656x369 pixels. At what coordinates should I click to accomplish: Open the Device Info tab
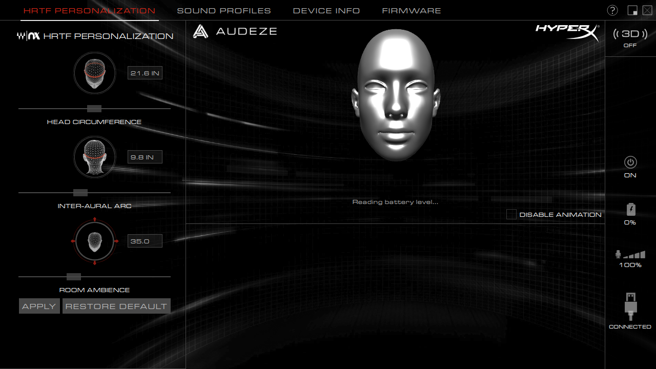(x=326, y=10)
